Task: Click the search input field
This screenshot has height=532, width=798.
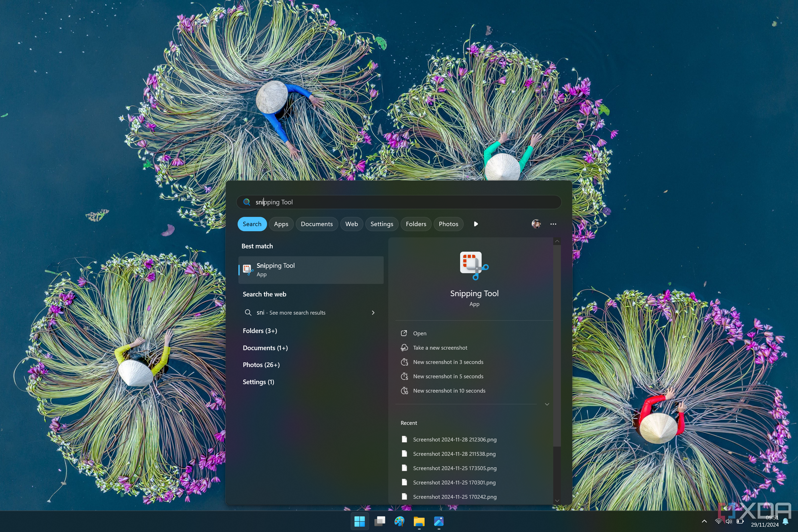Action: tap(400, 201)
